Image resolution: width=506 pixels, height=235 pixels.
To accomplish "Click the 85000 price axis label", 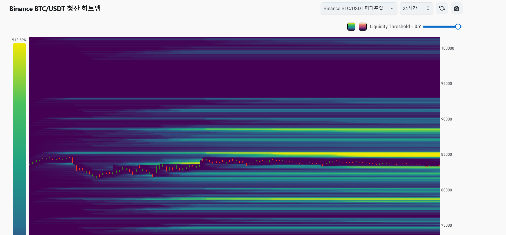I will coord(447,154).
